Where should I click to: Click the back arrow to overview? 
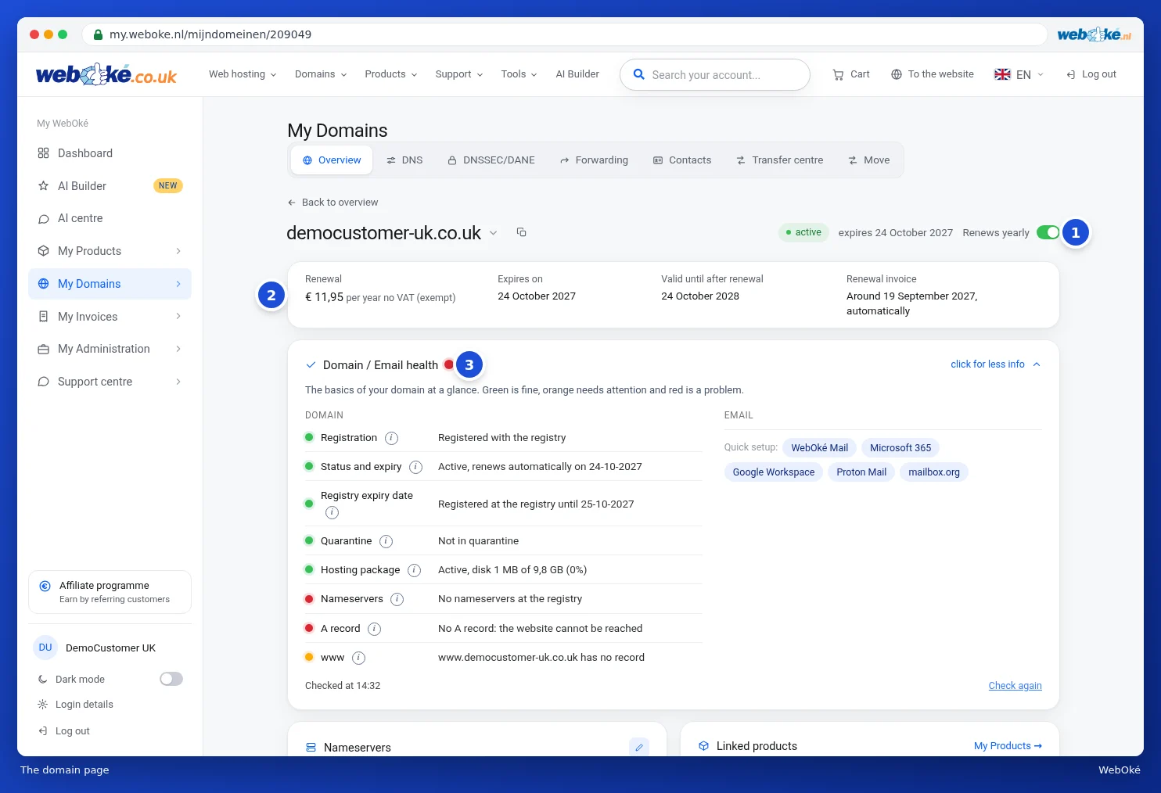(292, 203)
